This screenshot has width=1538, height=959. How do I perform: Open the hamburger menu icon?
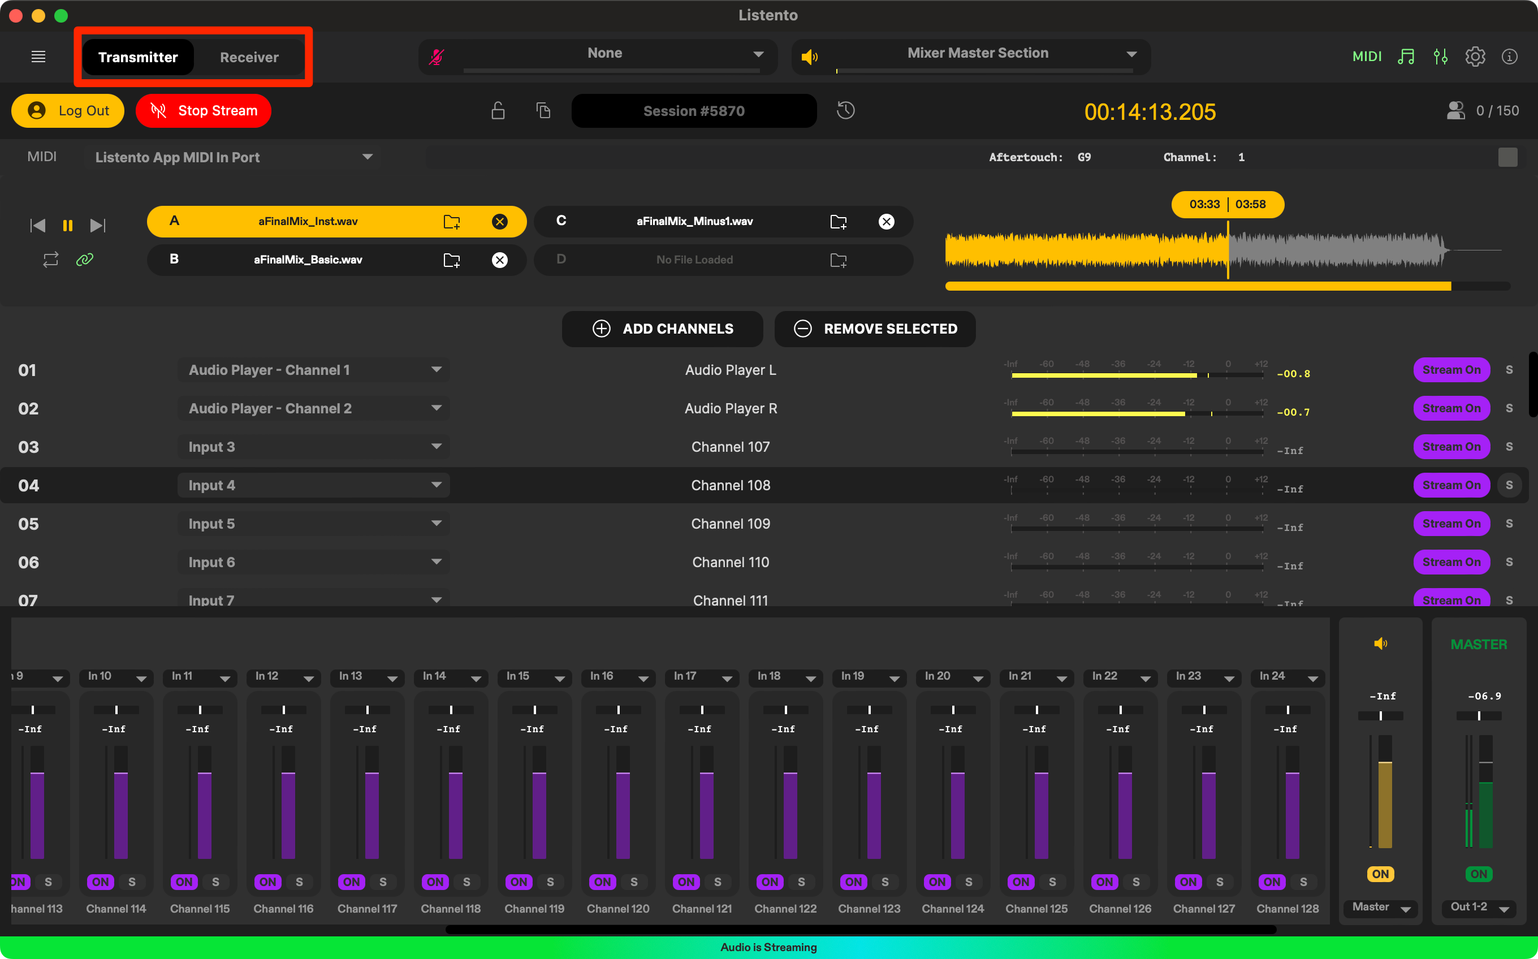tap(38, 57)
